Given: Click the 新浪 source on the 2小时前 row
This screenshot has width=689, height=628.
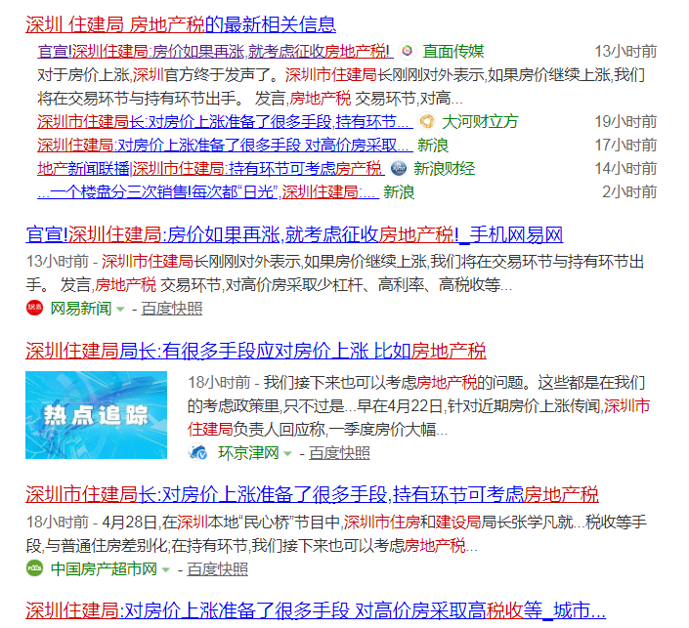Looking at the screenshot, I should [399, 191].
